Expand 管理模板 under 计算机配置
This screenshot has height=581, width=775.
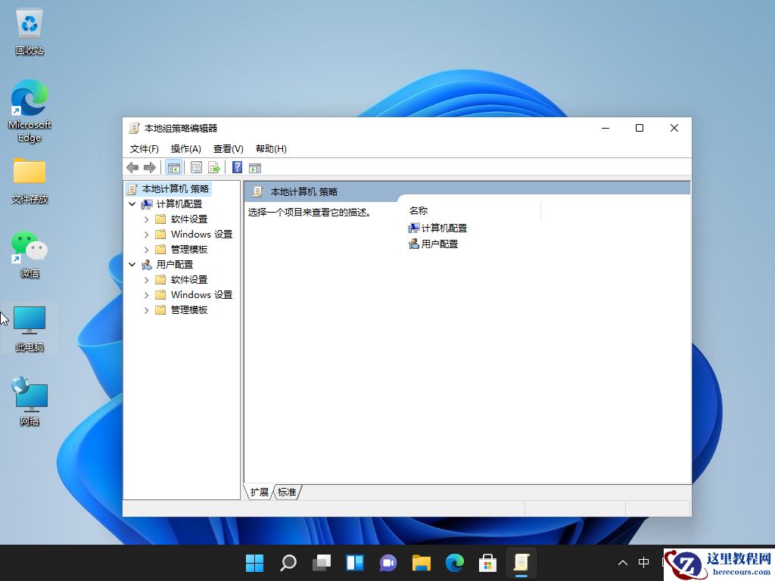tap(145, 249)
